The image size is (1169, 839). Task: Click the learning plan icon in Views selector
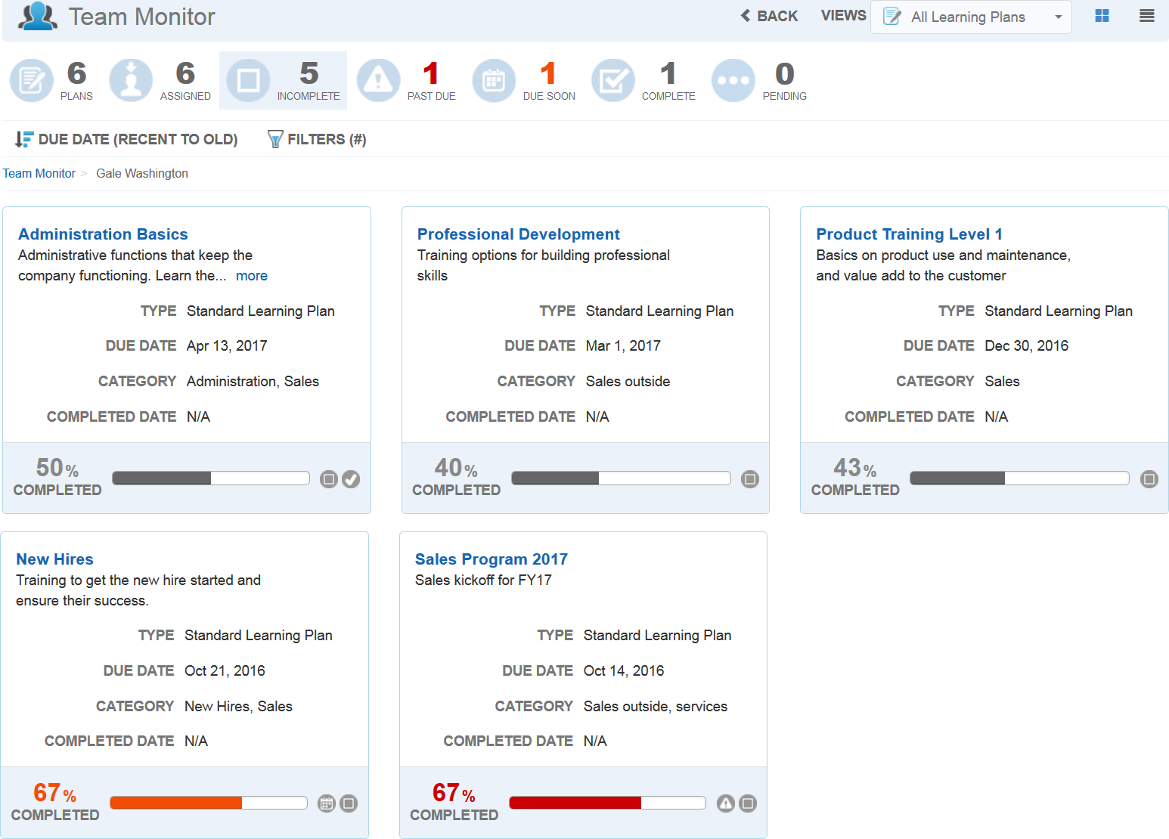(892, 17)
